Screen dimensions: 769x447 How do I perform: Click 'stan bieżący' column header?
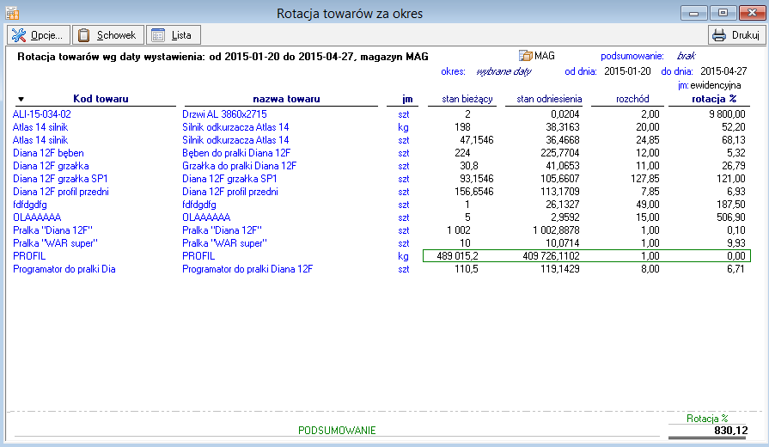(x=467, y=99)
